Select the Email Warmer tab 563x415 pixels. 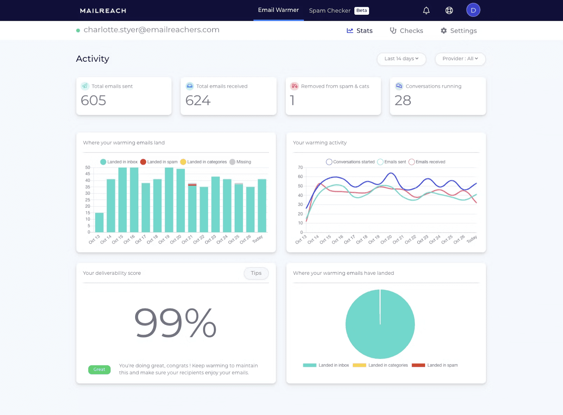[278, 10]
